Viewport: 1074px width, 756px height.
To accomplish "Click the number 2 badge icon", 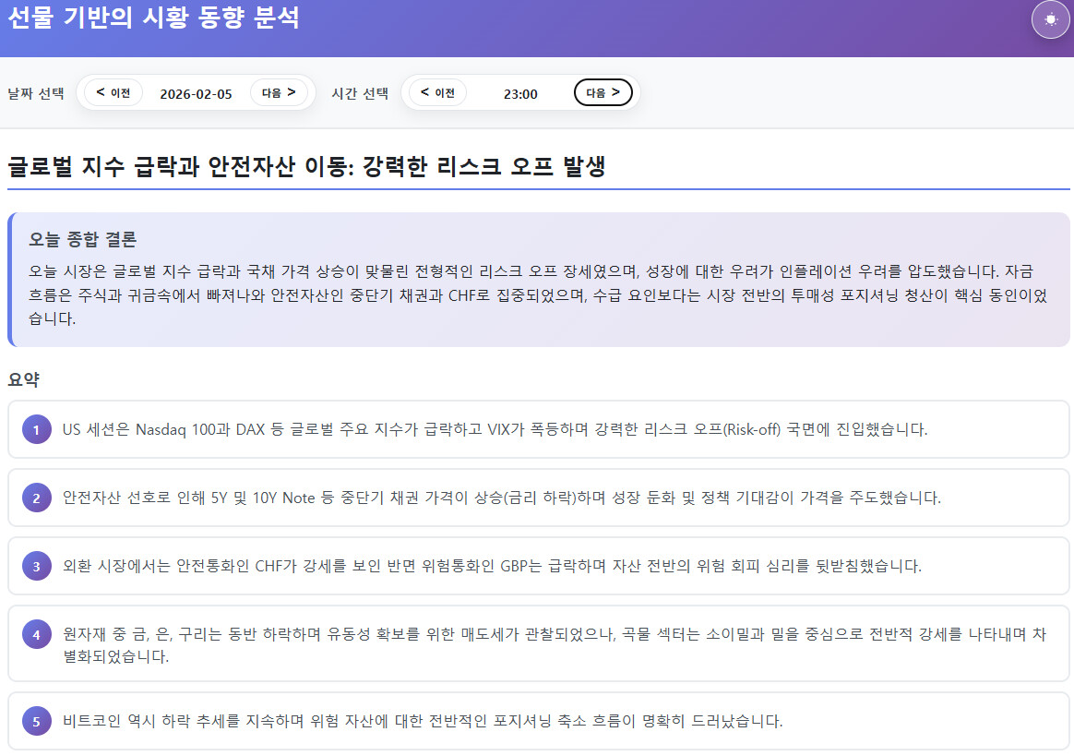I will tap(37, 498).
